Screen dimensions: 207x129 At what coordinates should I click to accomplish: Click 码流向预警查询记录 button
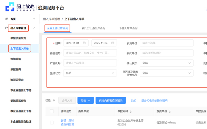(111, 100)
